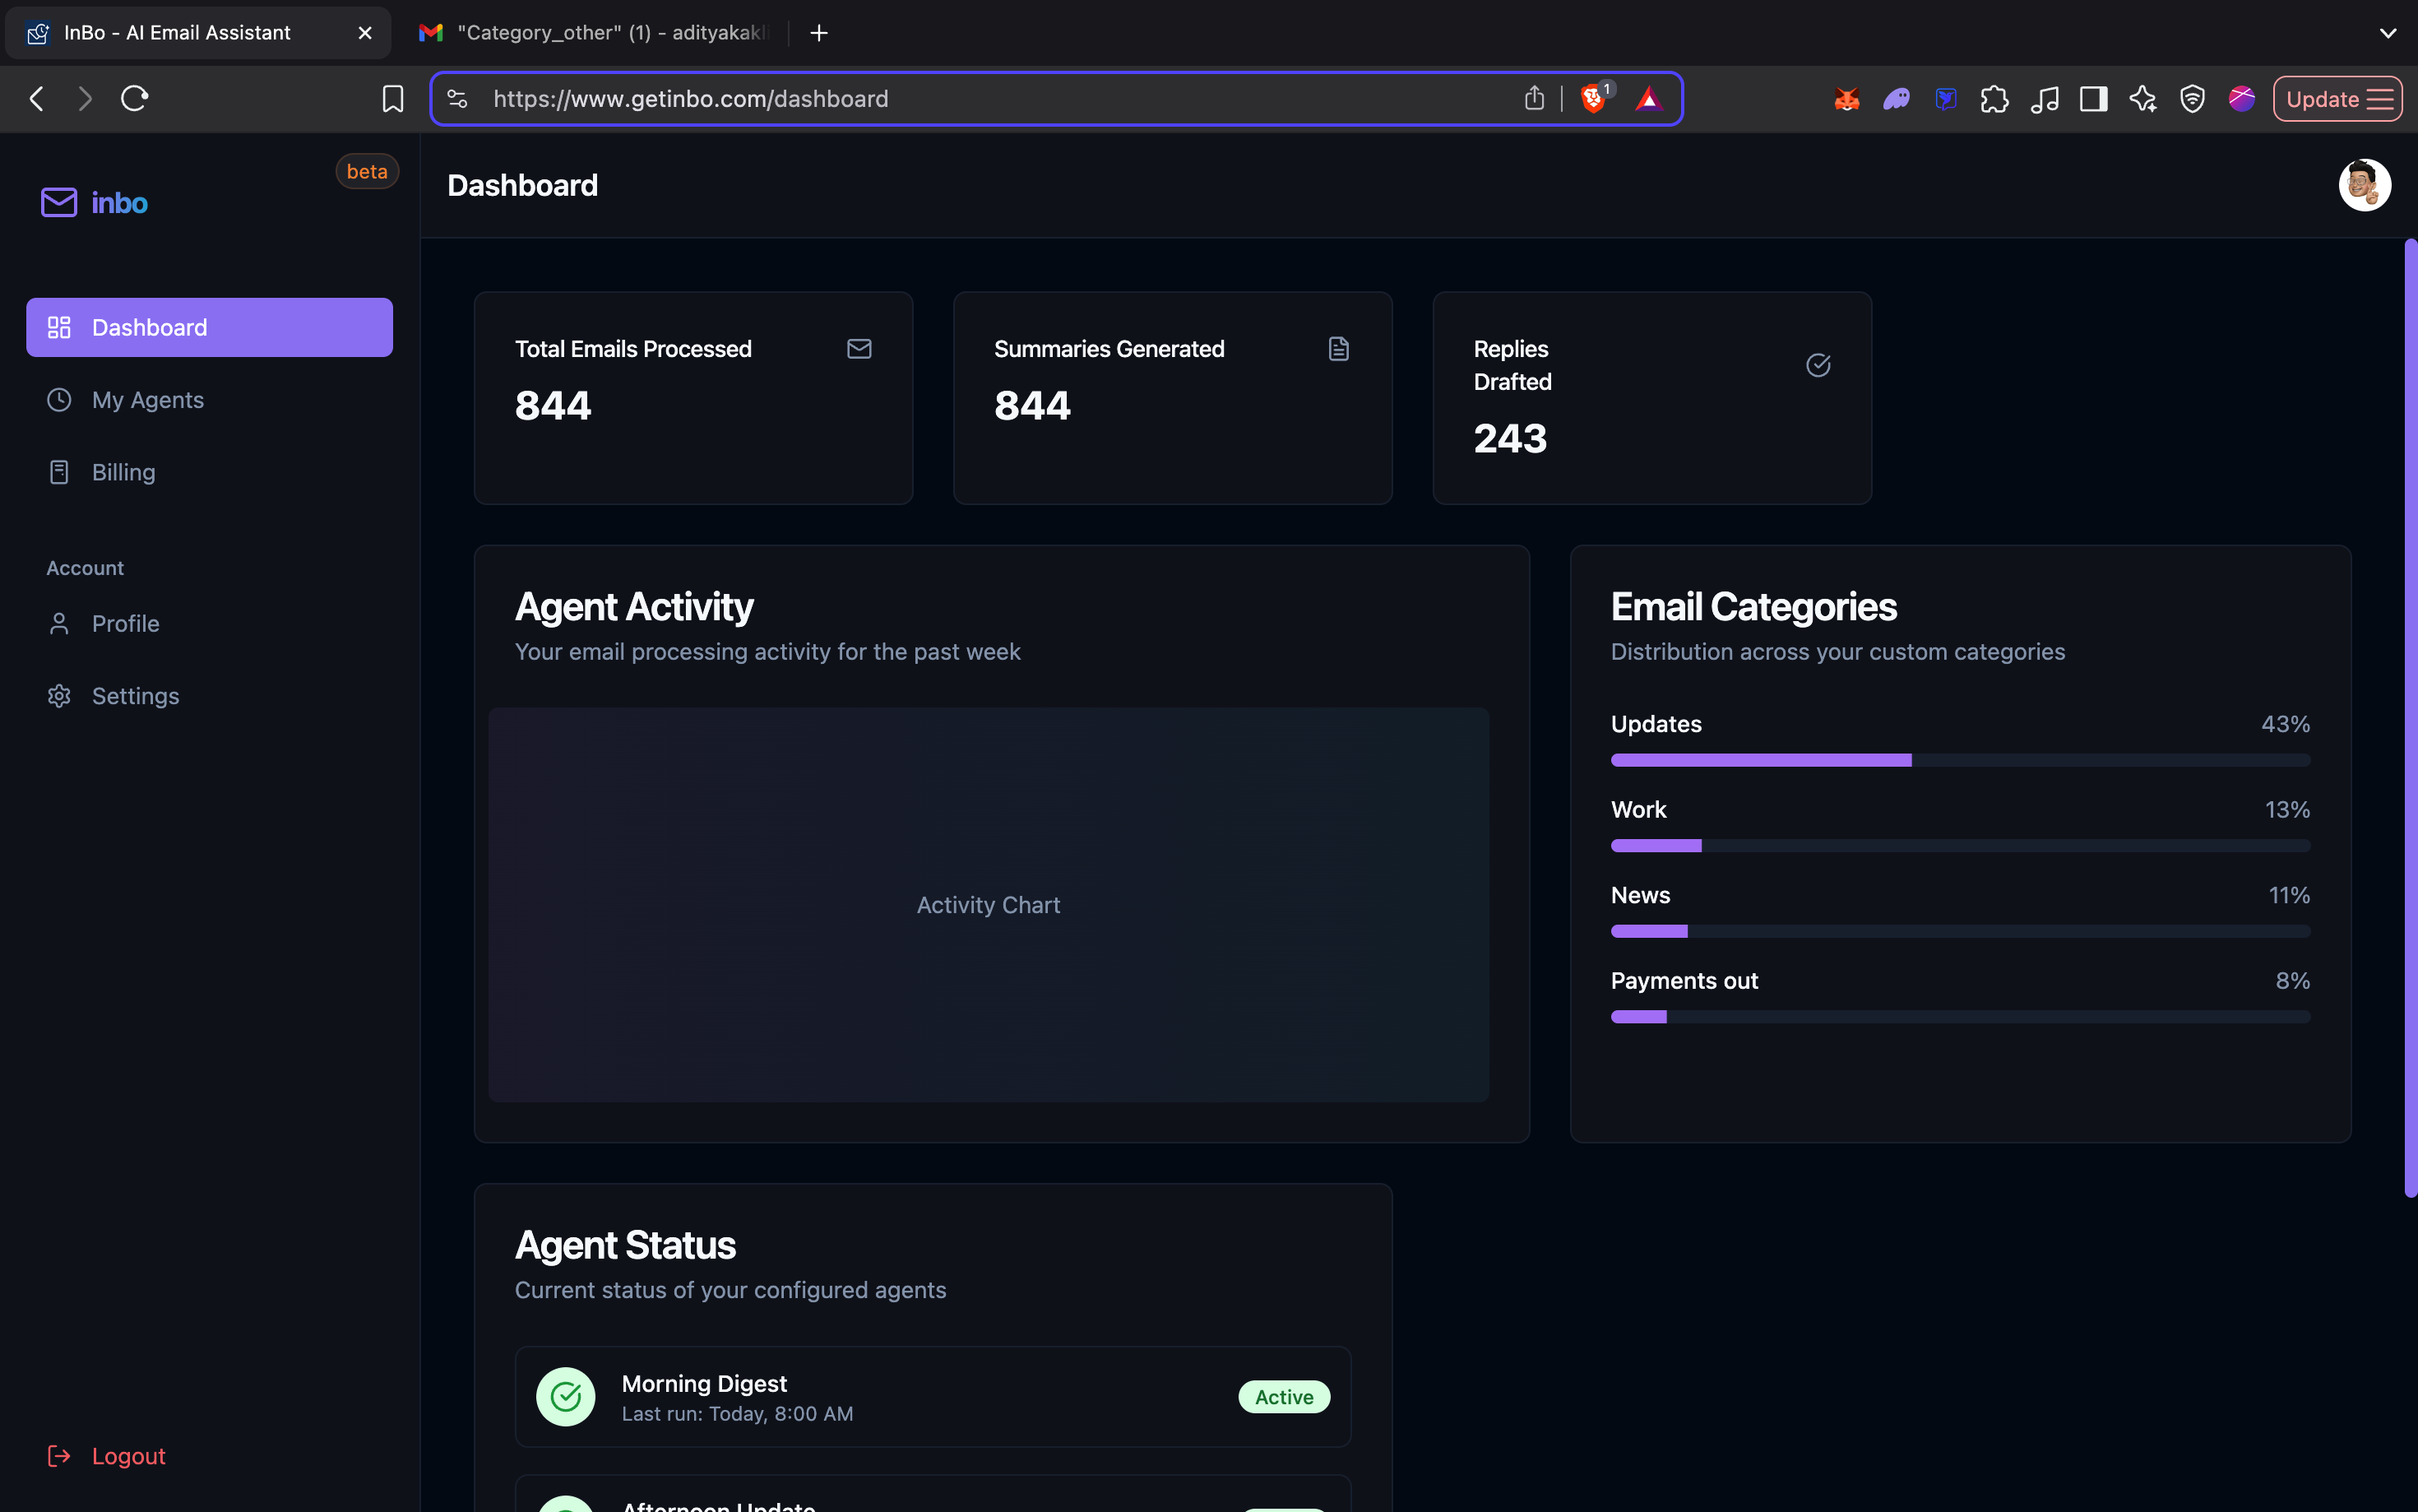Open the browser Update menu button
The height and width of the screenshot is (1512, 2418).
(x=2337, y=99)
